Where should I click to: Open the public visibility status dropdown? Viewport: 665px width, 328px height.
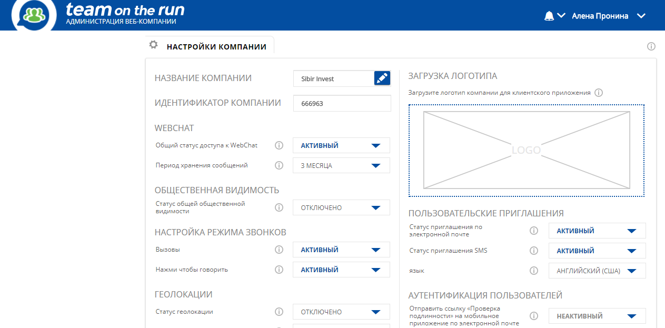pos(341,207)
